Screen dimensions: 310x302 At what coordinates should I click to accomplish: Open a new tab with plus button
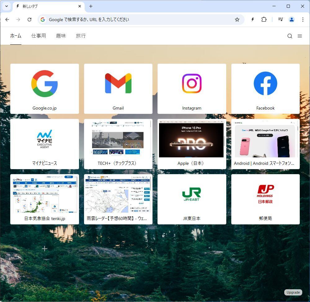(x=91, y=6)
